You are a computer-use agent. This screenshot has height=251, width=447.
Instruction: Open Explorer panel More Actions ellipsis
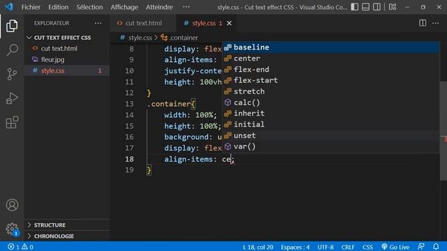click(98, 23)
